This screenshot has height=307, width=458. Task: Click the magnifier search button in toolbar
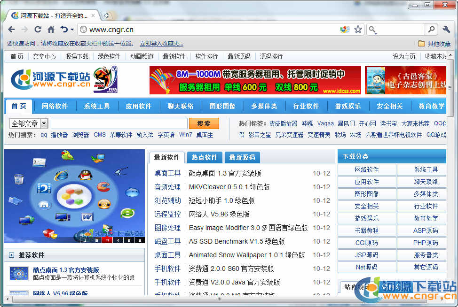click(431, 30)
